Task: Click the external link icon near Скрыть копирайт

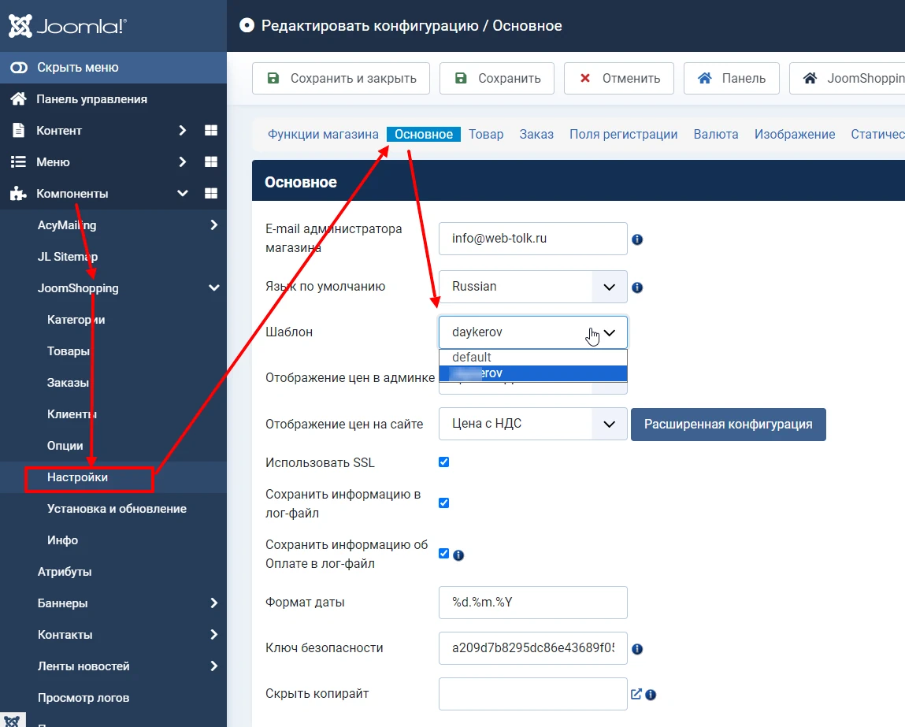Action: [x=636, y=694]
